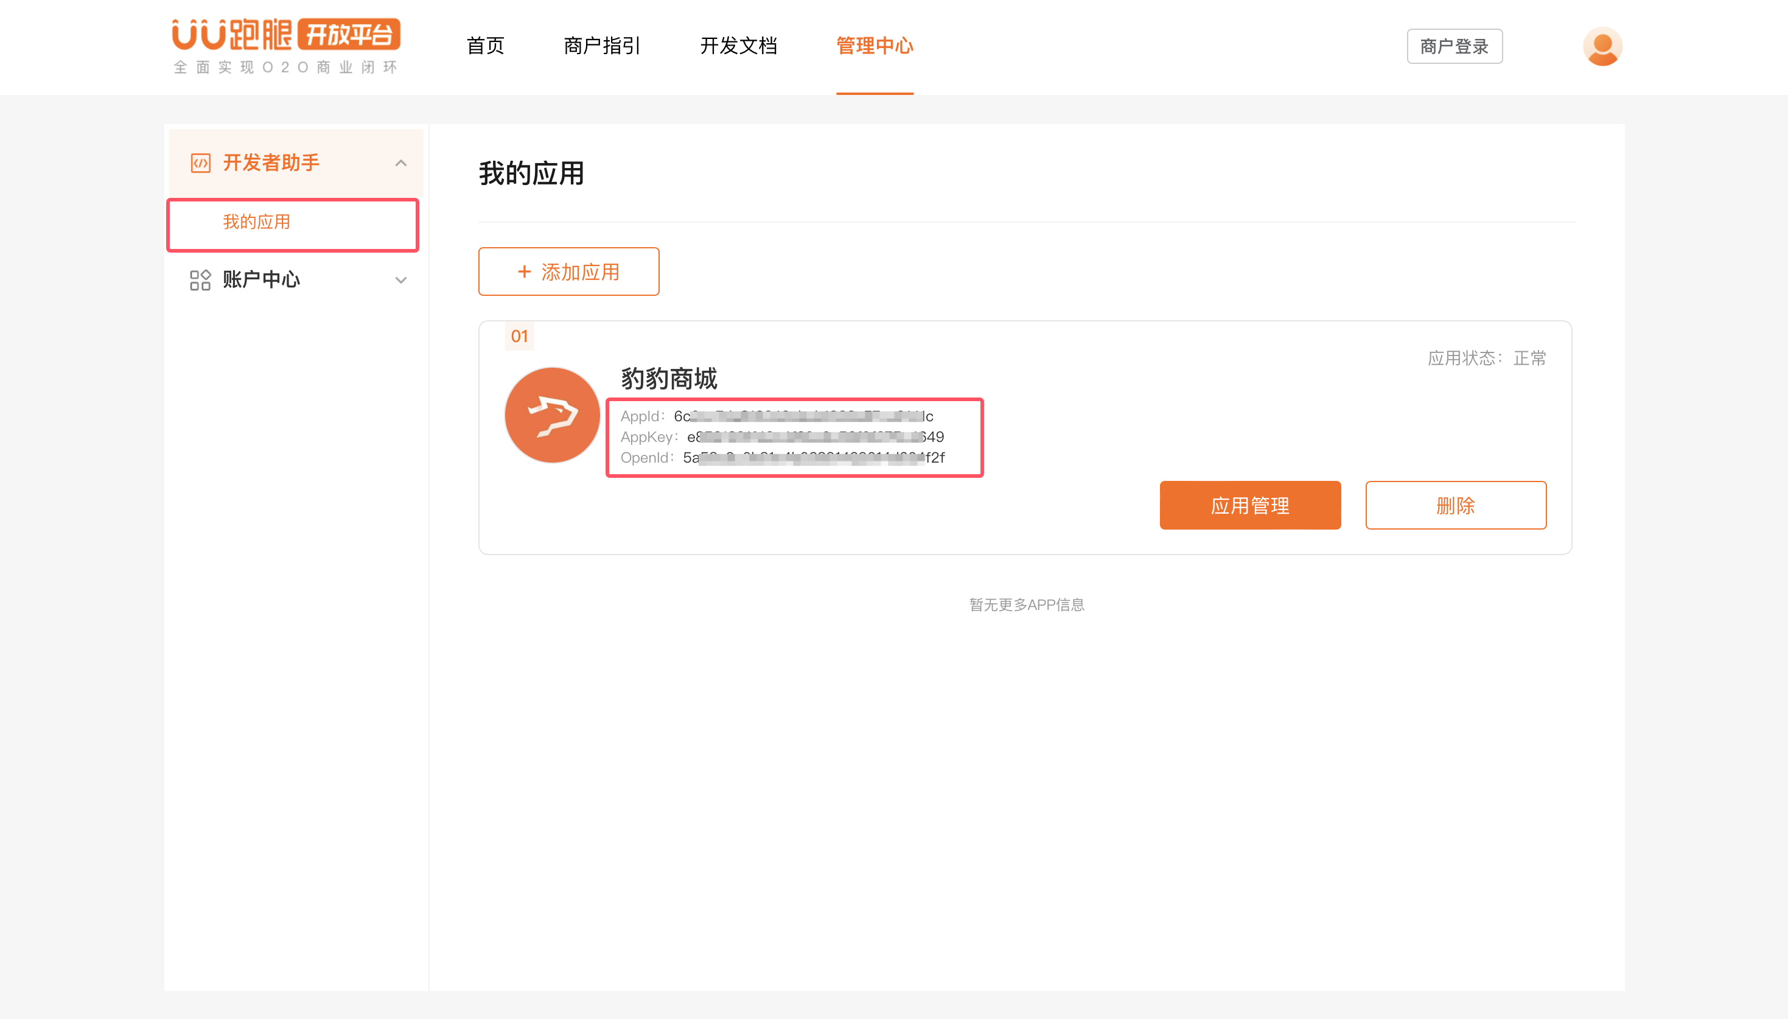Select 我的应用 in the sidebar
The width and height of the screenshot is (1788, 1019).
(257, 223)
